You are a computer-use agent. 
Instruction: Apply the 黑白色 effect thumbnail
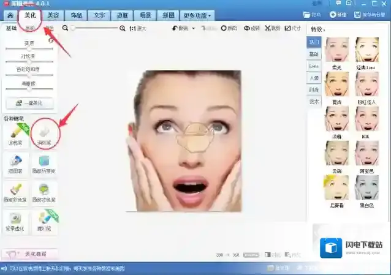[x=367, y=187]
